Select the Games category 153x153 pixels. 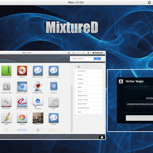pyautogui.click(x=88, y=75)
